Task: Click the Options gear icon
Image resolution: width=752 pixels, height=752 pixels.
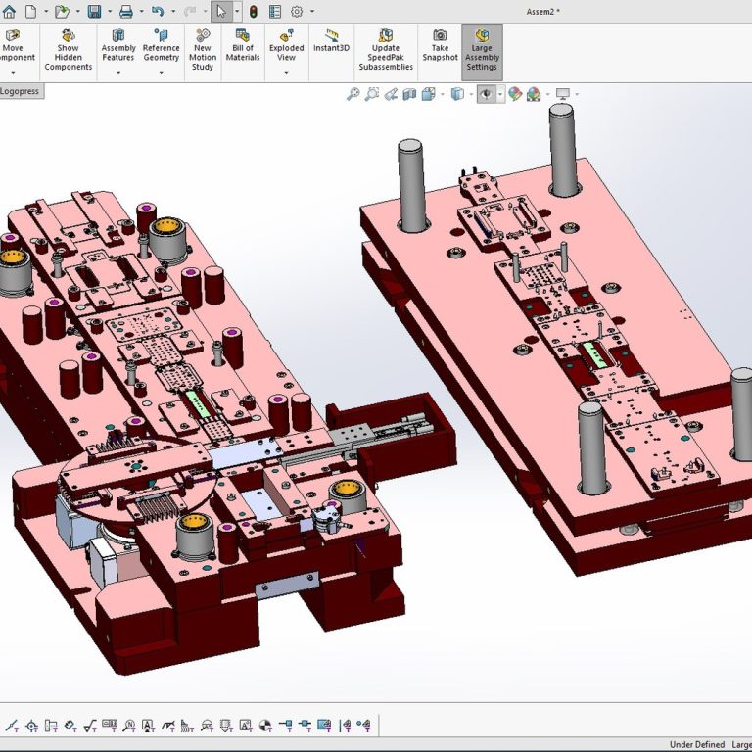Action: tap(297, 11)
